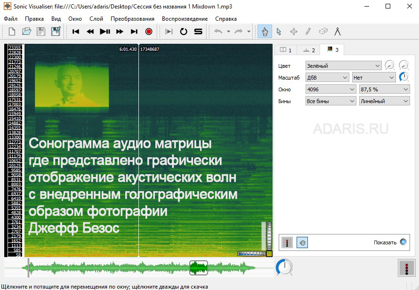
Task: Open the normalization dropdown showing Нет
Action: click(x=374, y=78)
